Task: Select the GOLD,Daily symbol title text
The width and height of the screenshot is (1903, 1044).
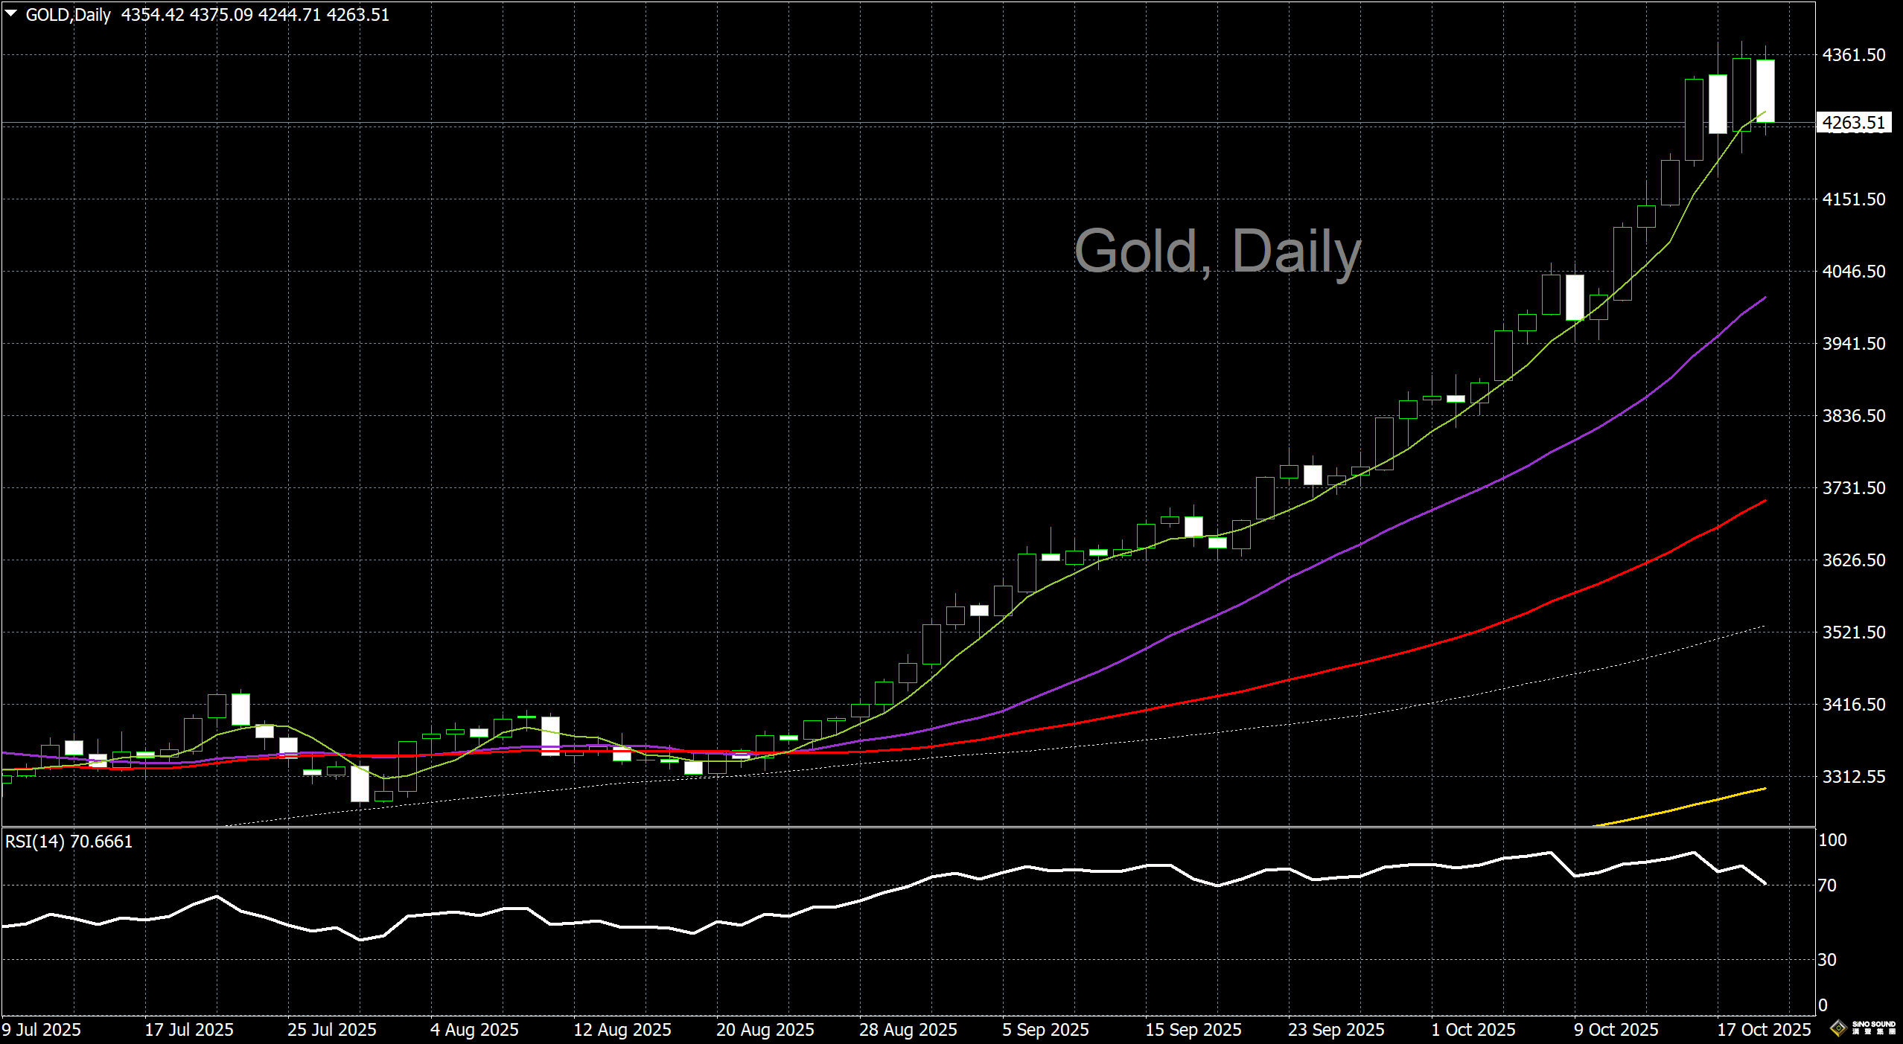Action: [68, 15]
